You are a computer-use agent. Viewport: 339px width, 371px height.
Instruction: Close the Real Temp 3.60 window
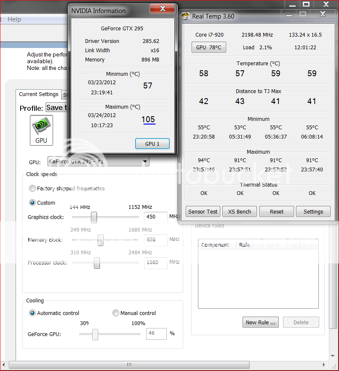(323, 14)
